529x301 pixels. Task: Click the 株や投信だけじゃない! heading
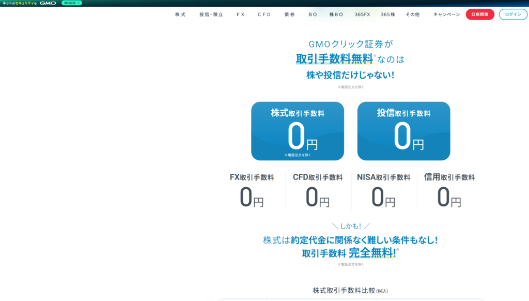350,75
